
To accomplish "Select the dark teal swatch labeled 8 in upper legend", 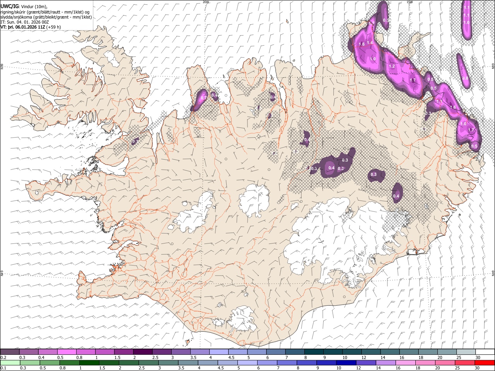I will [x=314, y=352].
